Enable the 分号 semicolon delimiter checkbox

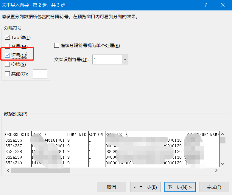pyautogui.click(x=7, y=46)
